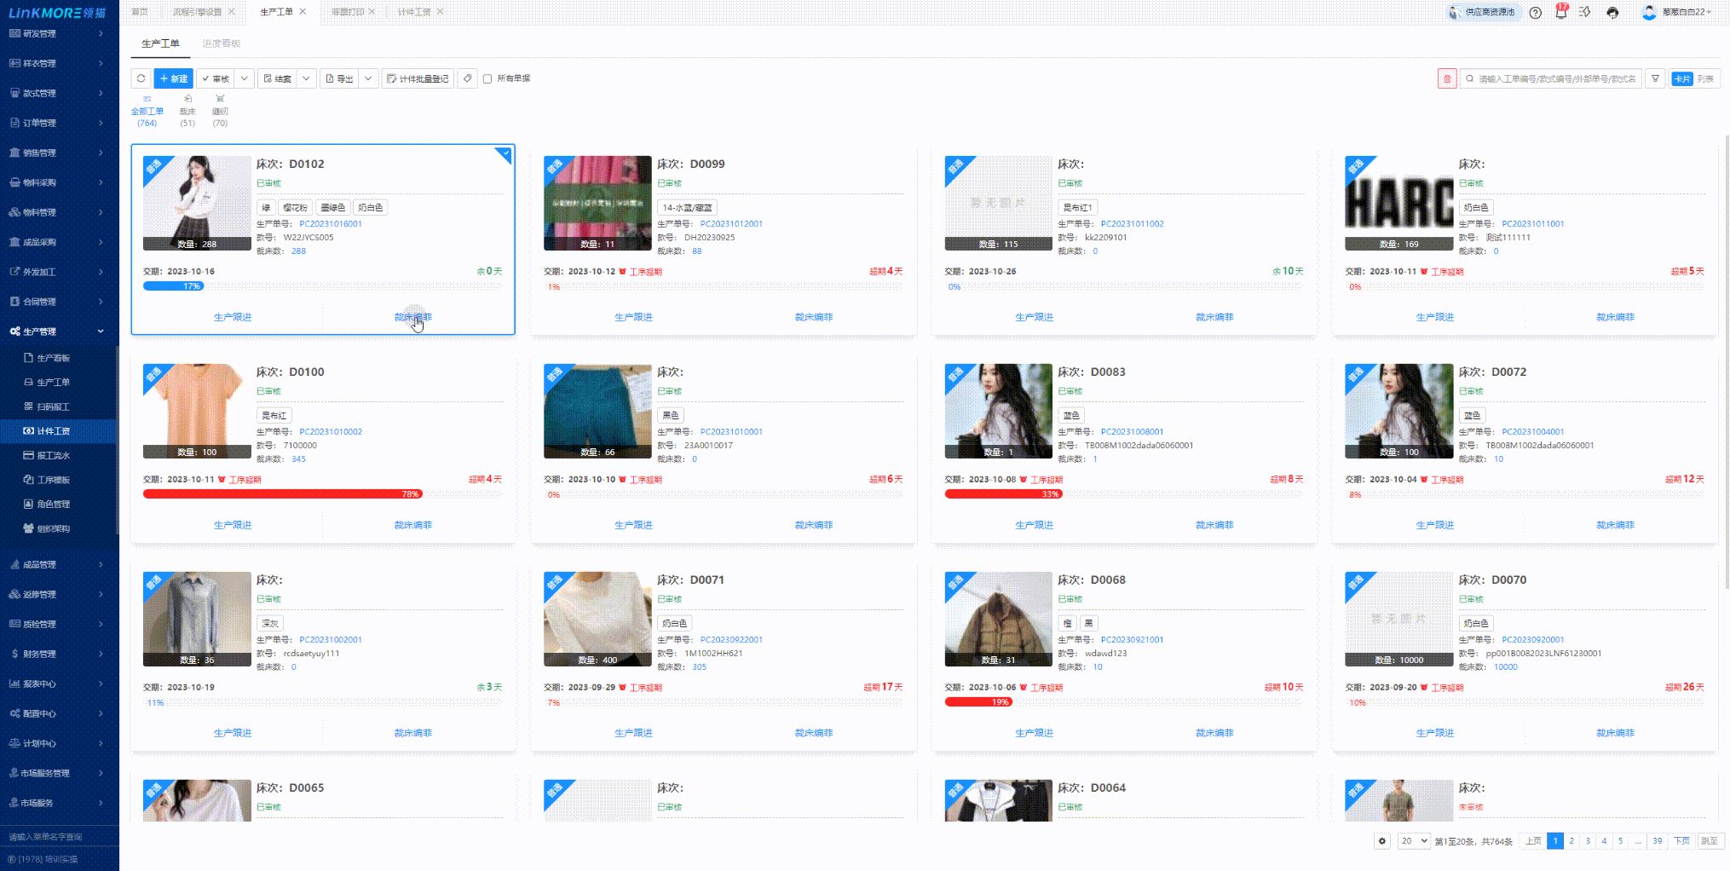The width and height of the screenshot is (1730, 871).
Task: Expand the 外发加工 sidebar menu
Action: [58, 272]
